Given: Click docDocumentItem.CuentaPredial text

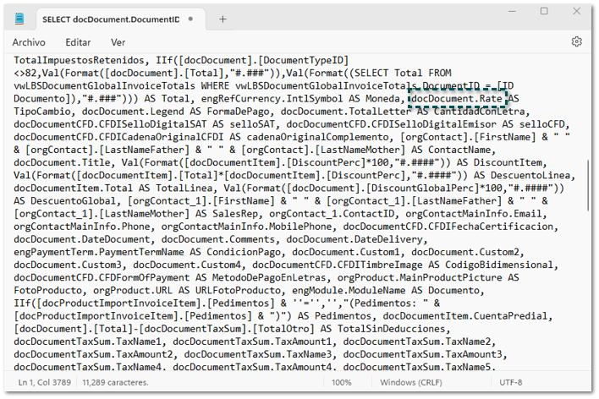Looking at the screenshot, I should [x=465, y=316].
